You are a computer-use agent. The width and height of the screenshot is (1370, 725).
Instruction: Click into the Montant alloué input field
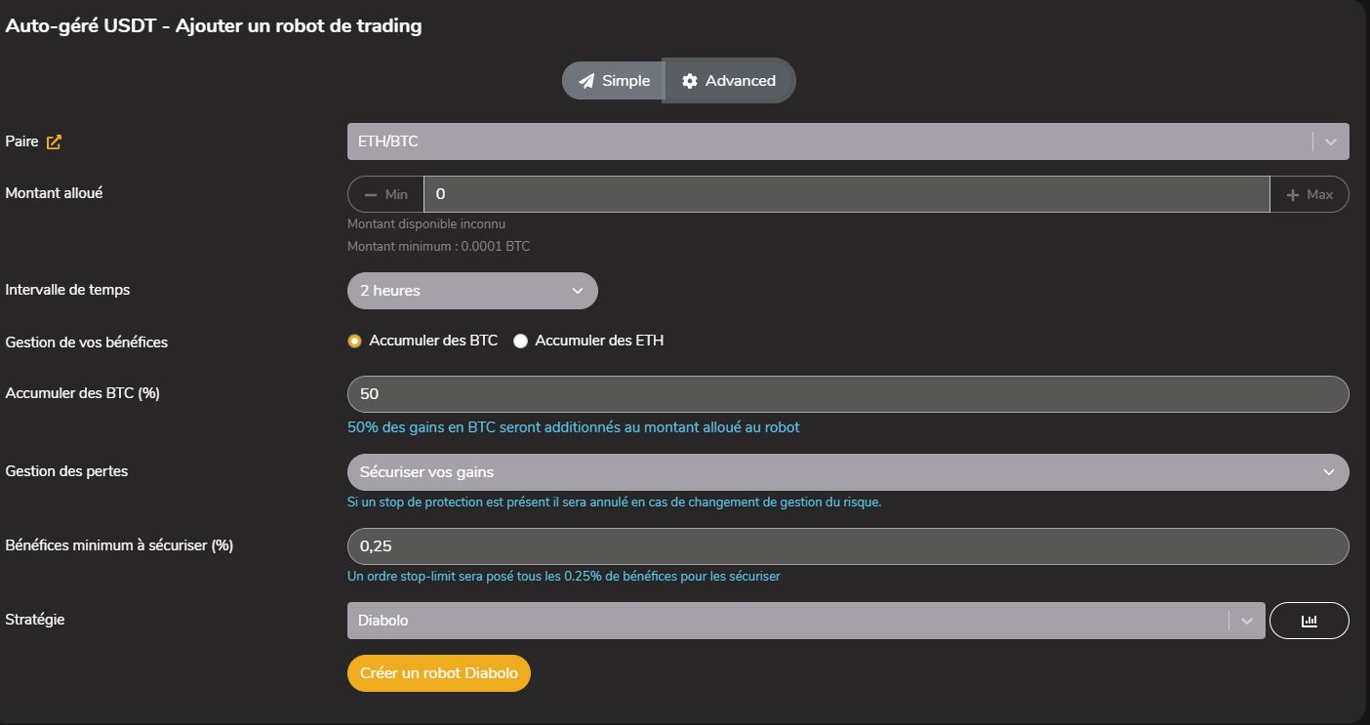tap(846, 194)
